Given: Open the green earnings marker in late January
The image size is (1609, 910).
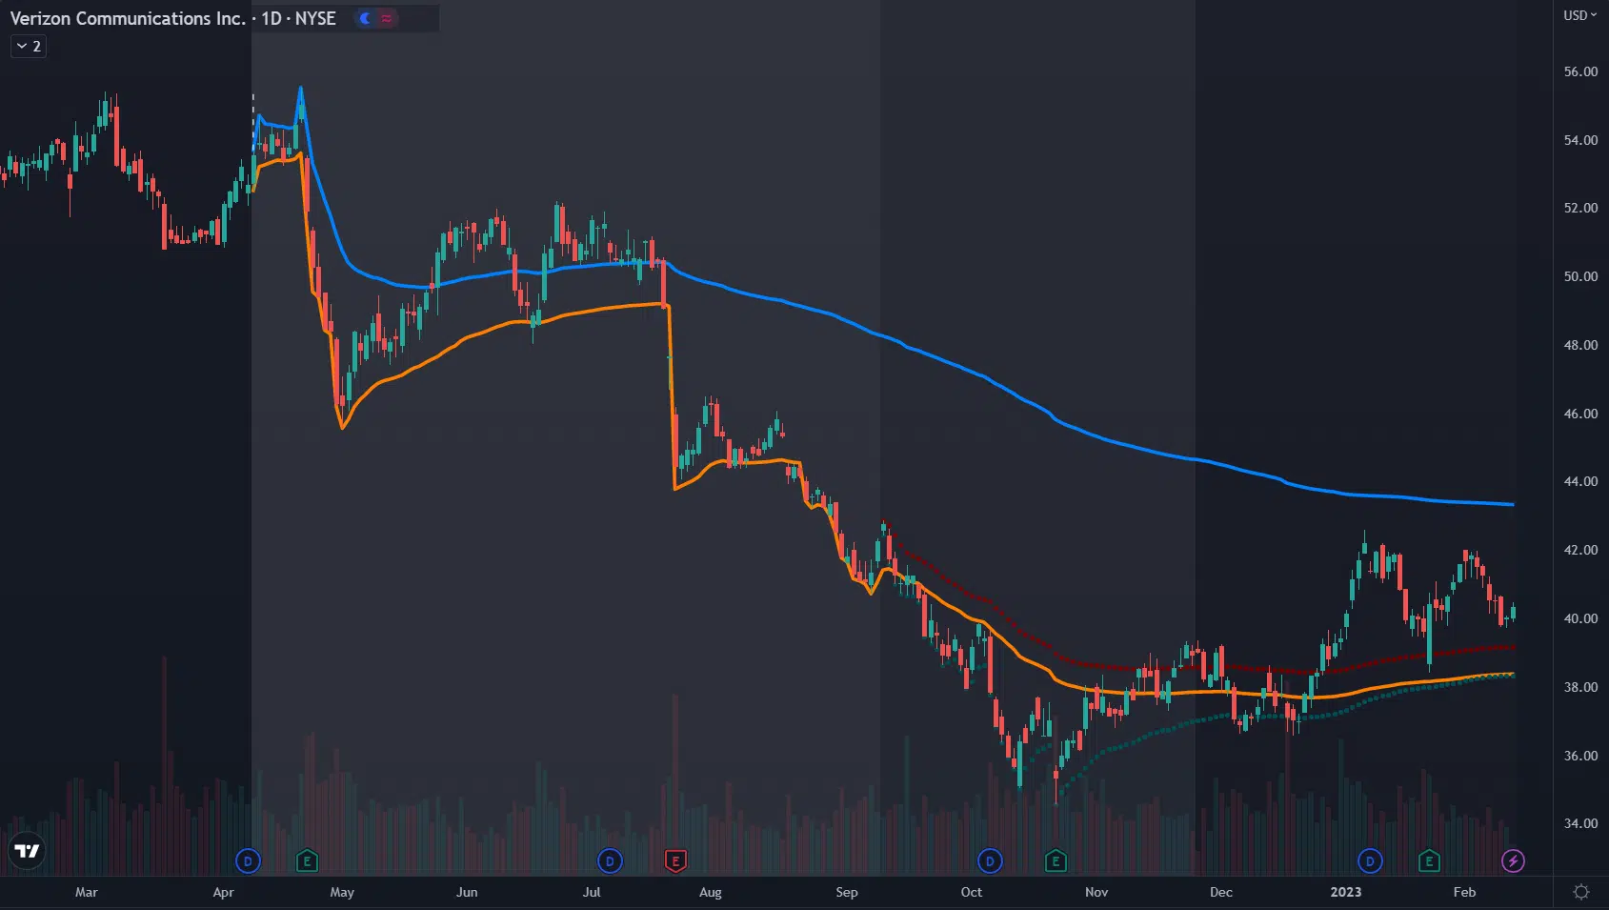Looking at the screenshot, I should [x=1429, y=861].
